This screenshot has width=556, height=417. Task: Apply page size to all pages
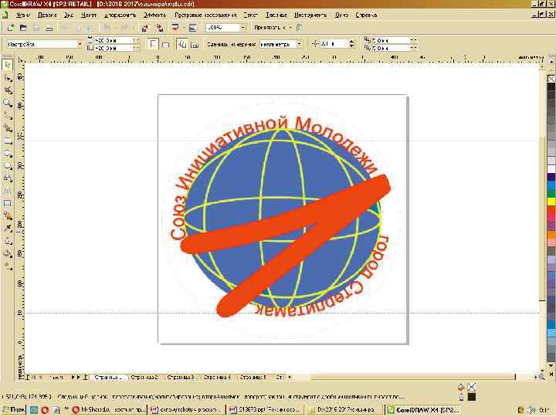tap(182, 44)
